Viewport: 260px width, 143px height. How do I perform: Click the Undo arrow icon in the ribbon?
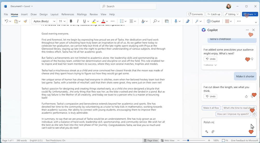[x=6, y=21]
